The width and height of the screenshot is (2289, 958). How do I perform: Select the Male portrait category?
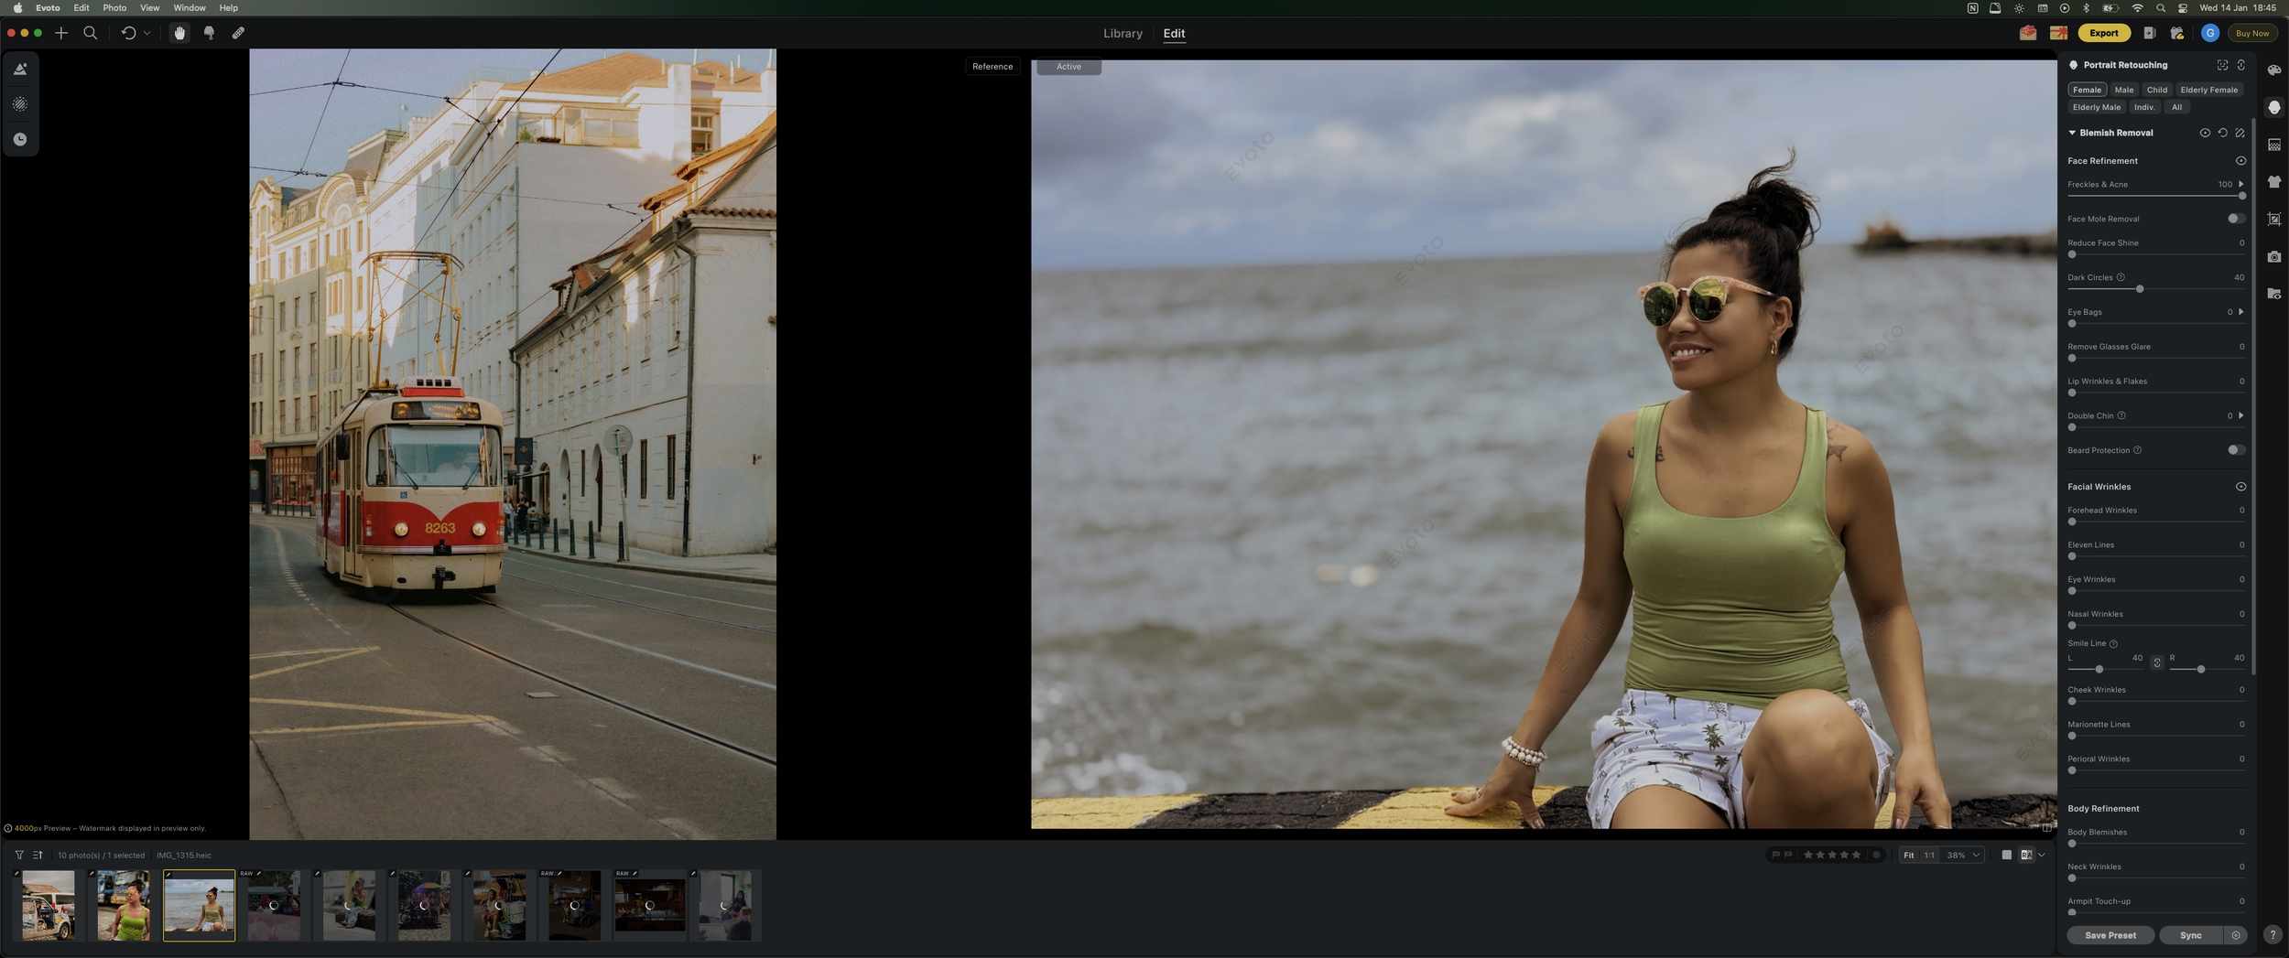2124,90
